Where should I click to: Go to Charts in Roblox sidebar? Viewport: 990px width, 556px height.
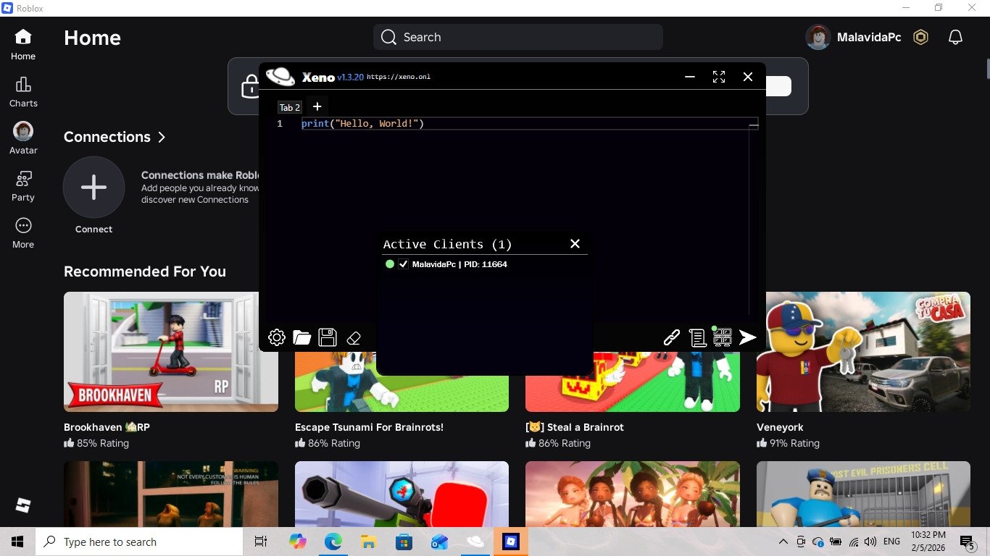[x=23, y=92]
